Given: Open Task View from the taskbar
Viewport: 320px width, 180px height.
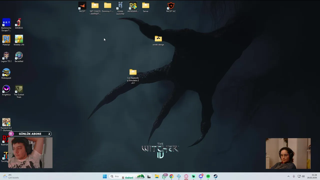Looking at the screenshot, I should (x=149, y=176).
